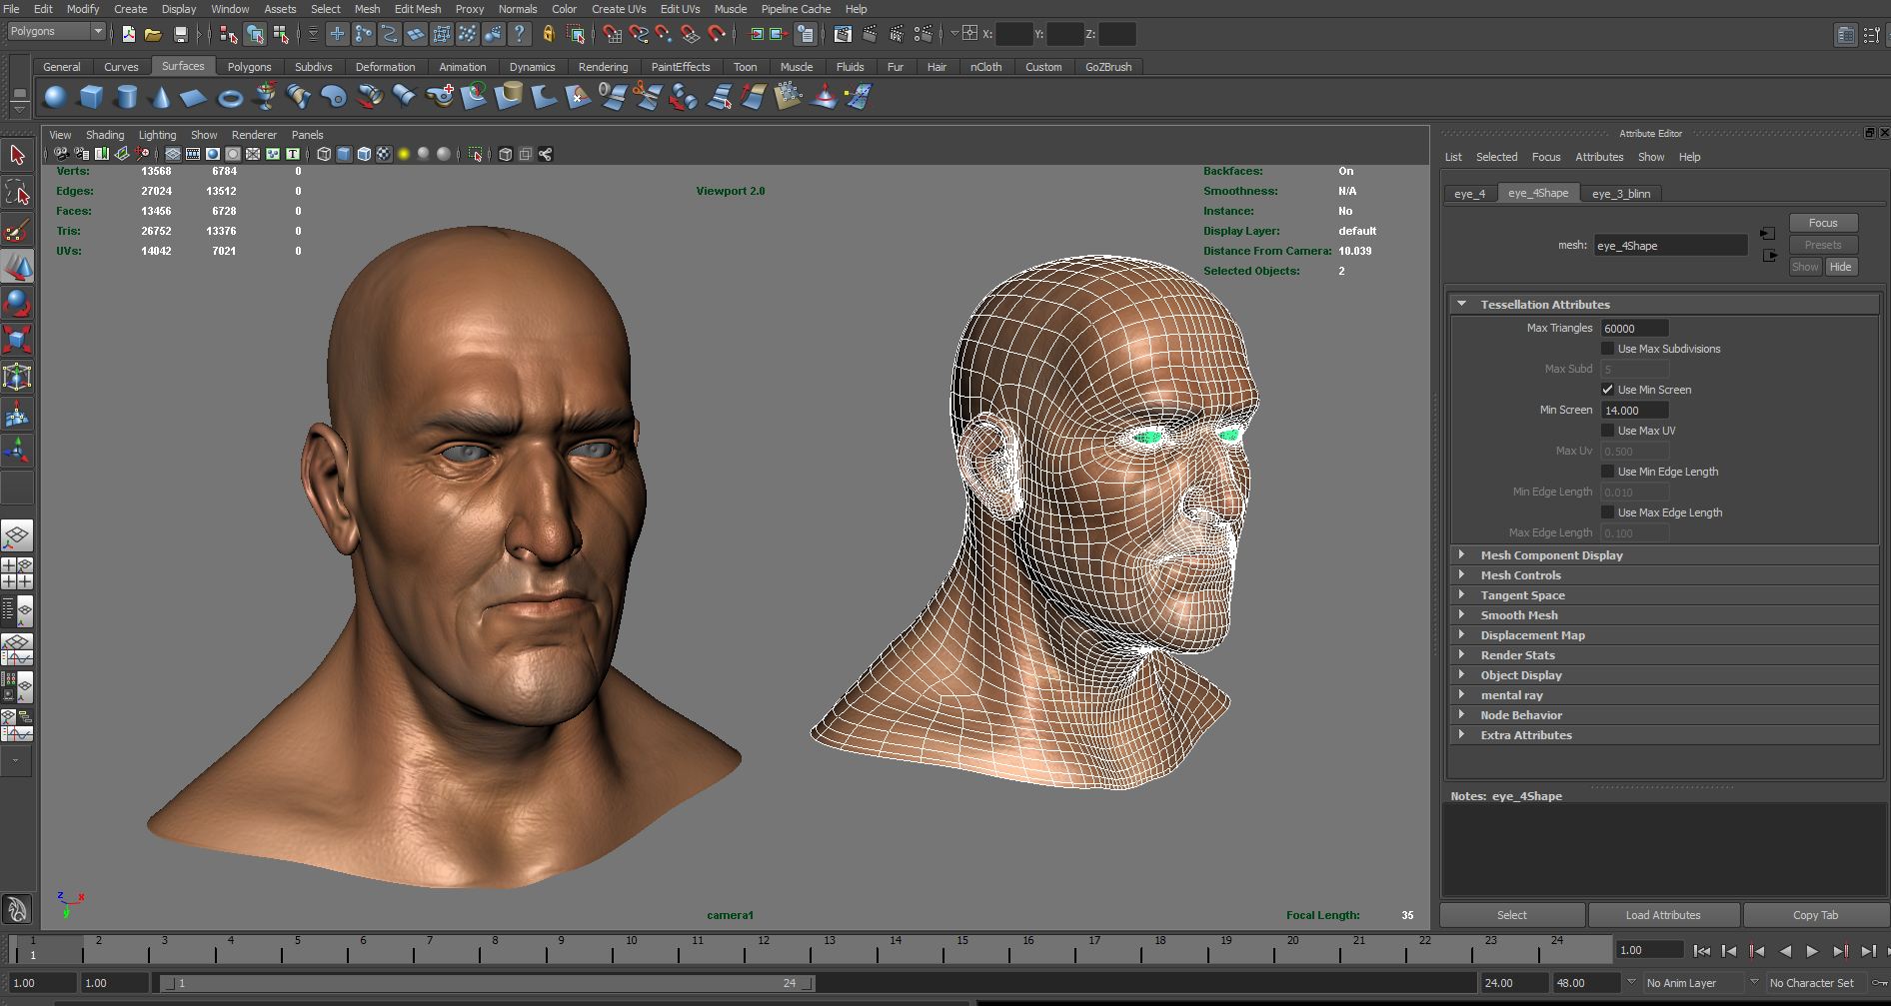Viewport: 1891px width, 1006px height.
Task: Open a scene via folder icon
Action: [x=153, y=34]
